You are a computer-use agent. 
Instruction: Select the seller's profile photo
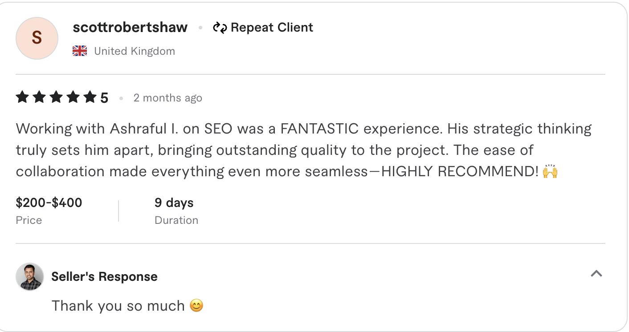(x=29, y=276)
